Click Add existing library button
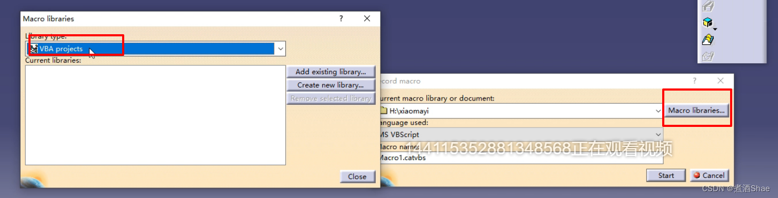 [x=331, y=72]
